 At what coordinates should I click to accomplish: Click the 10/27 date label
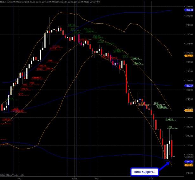pos(20,178)
